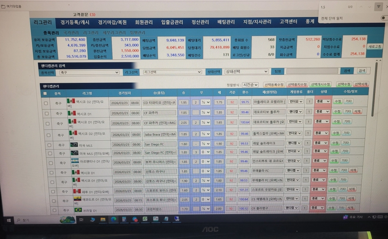Screen dimensions: 388x239
Task: Open the 배팅관리 menu
Action: point(226,22)
